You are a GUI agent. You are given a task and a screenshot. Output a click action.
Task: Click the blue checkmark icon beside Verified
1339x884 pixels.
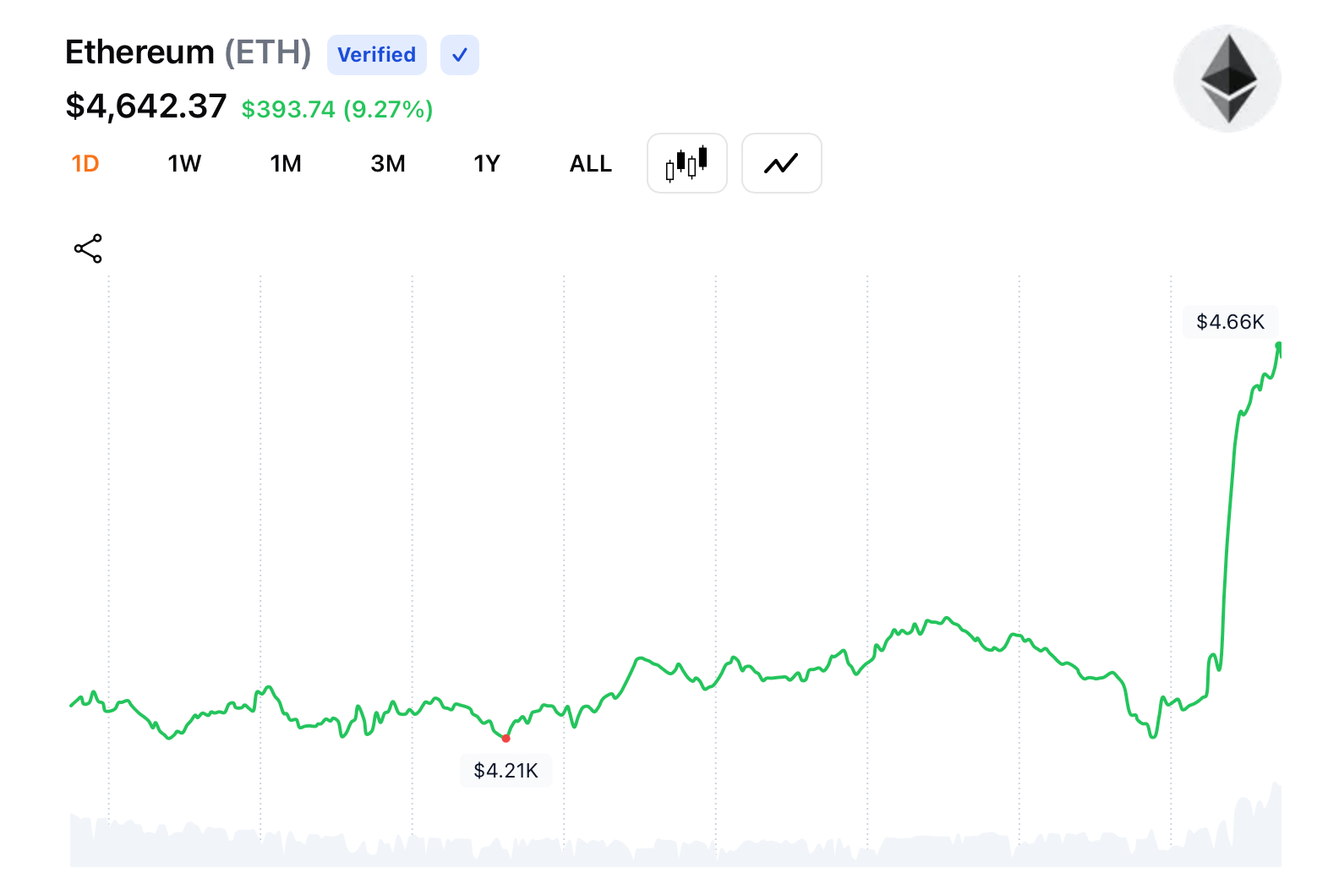pos(459,54)
